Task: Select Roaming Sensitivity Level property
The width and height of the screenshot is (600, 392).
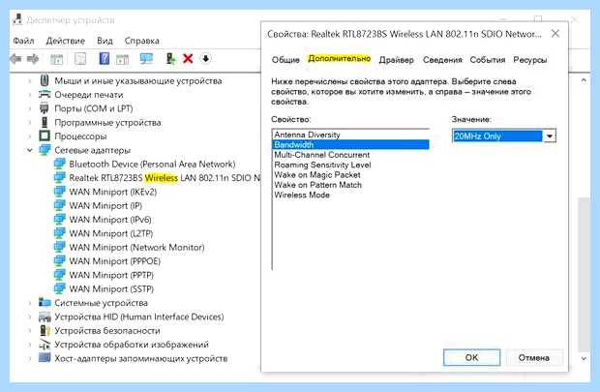Action: [x=350, y=165]
